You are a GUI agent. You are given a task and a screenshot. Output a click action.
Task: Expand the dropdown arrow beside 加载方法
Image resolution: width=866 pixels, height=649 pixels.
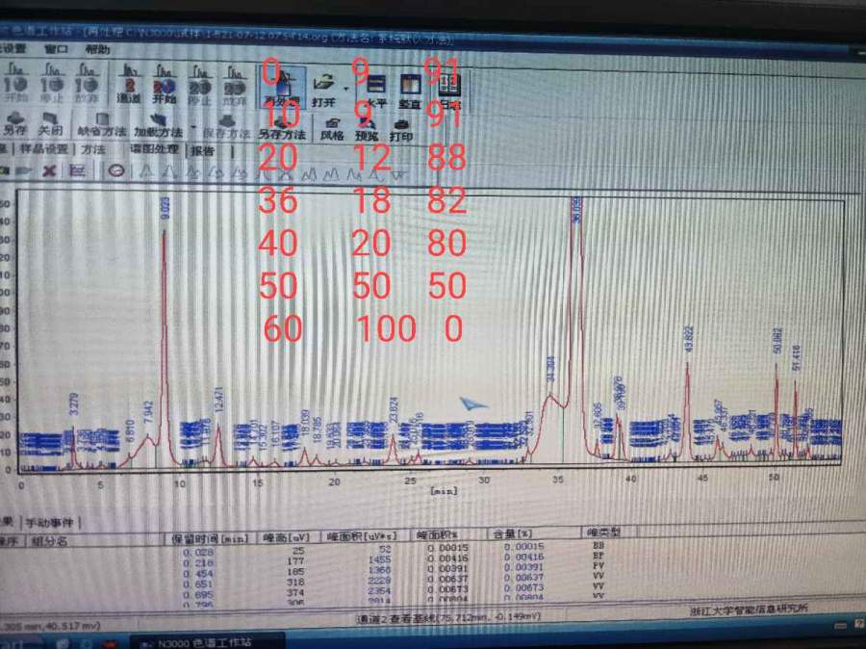pos(193,128)
